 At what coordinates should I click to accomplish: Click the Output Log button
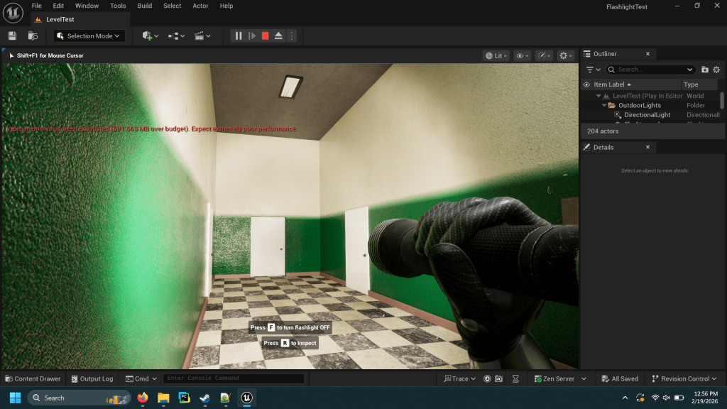coord(92,378)
